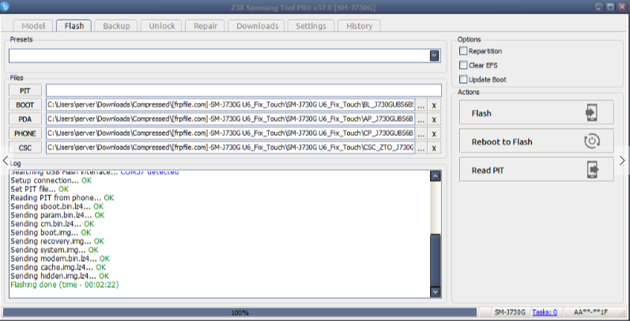Viewport: 630px width, 321px height.
Task: Click log scrollbar up arrow
Action: point(435,176)
